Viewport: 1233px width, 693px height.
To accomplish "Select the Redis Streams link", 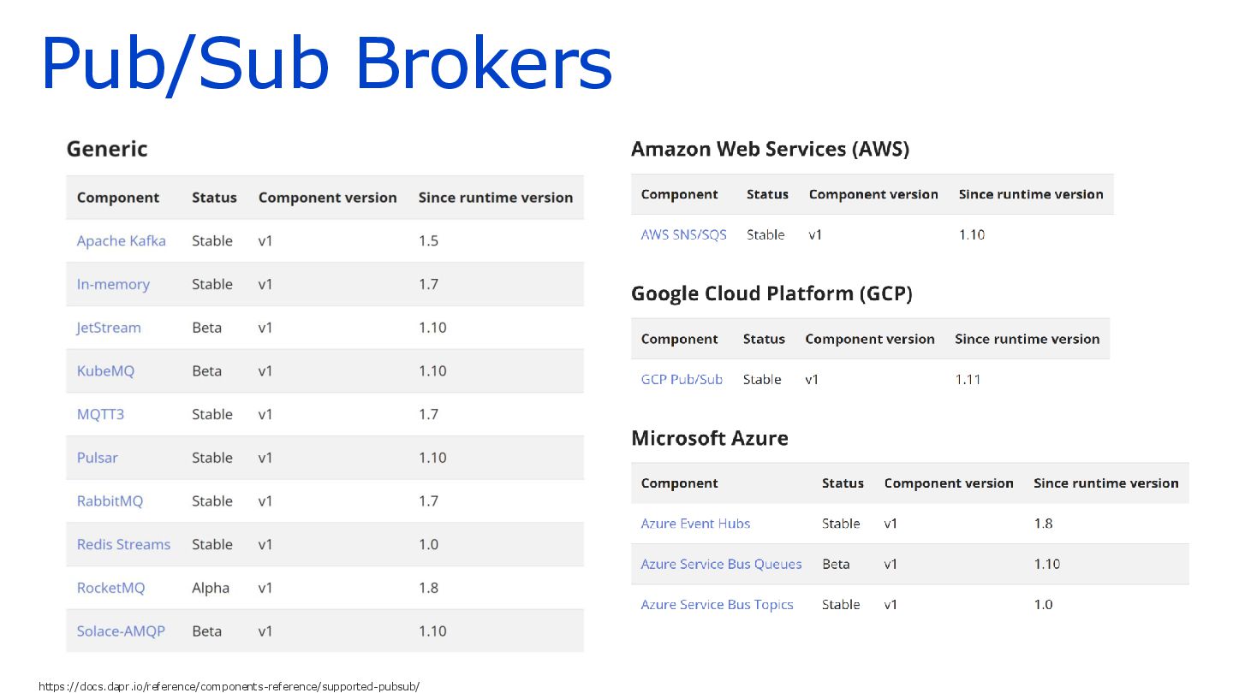I will pyautogui.click(x=123, y=544).
